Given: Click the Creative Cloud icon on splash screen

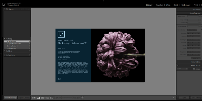Looking at the screenshot, I should (x=59, y=79).
